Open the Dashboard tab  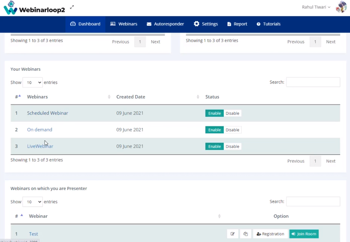85,24
